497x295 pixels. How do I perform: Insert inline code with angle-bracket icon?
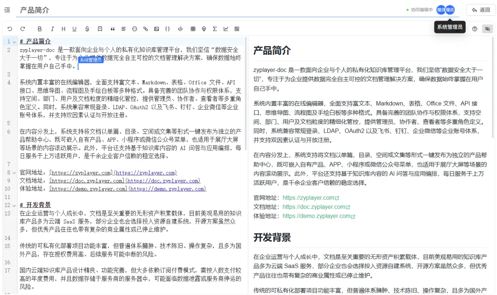[180, 29]
